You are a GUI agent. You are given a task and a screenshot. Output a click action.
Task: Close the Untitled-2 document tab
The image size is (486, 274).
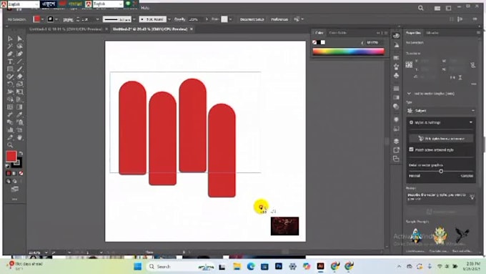tap(192, 29)
